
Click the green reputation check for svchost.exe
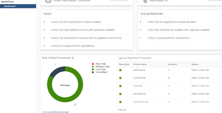[x=120, y=78]
